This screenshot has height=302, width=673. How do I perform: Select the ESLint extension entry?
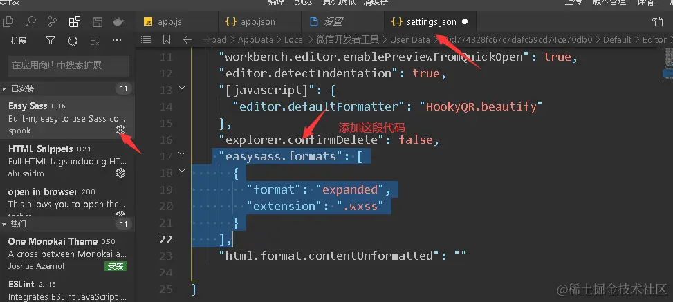[67, 288]
